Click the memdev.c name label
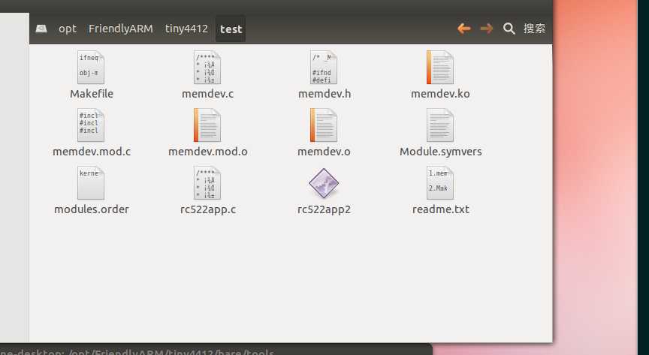The image size is (649, 355). point(208,94)
